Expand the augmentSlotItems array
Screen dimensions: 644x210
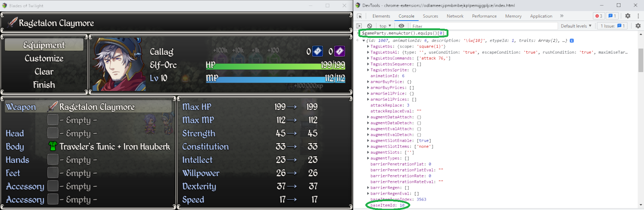tap(368, 147)
